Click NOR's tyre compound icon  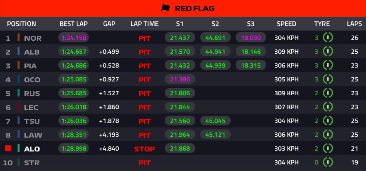pos(328,38)
